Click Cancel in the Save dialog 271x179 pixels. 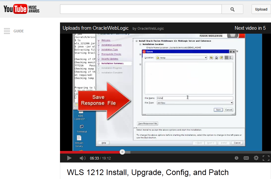coord(228,110)
